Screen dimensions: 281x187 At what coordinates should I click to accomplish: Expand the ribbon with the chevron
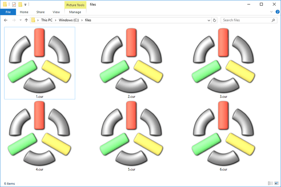[x=271, y=12]
